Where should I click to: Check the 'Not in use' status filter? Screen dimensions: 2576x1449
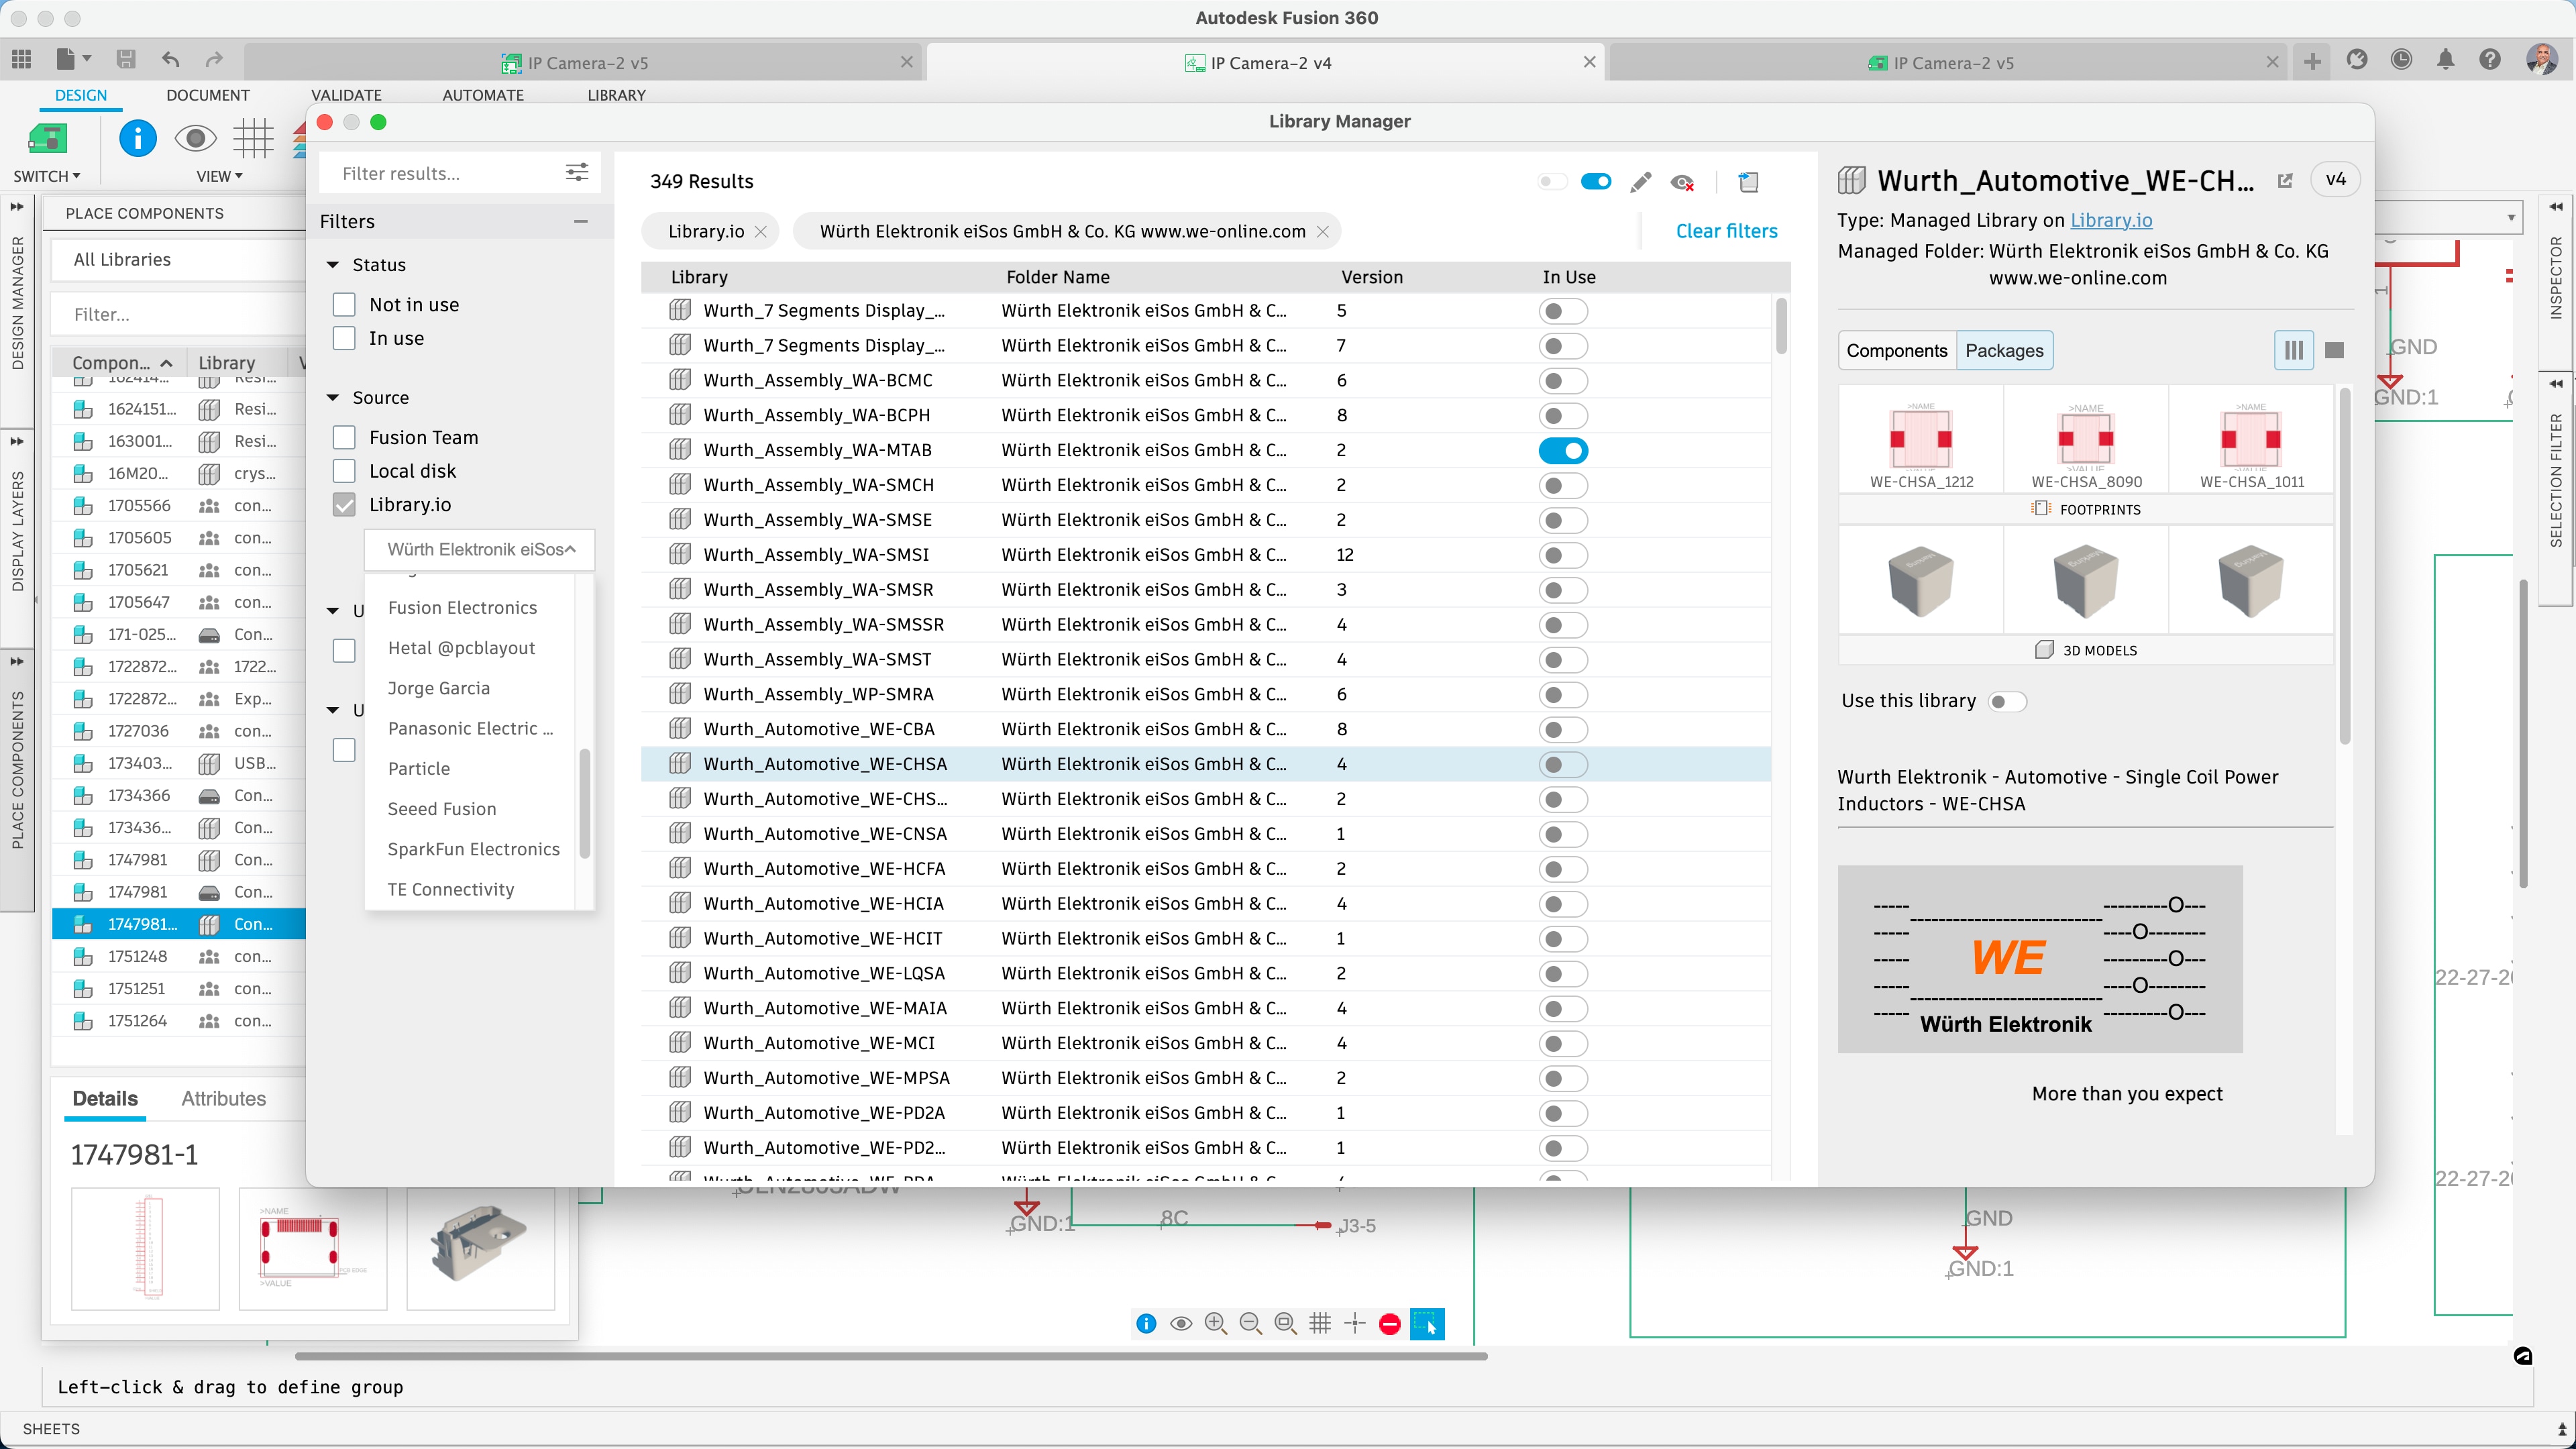344,304
